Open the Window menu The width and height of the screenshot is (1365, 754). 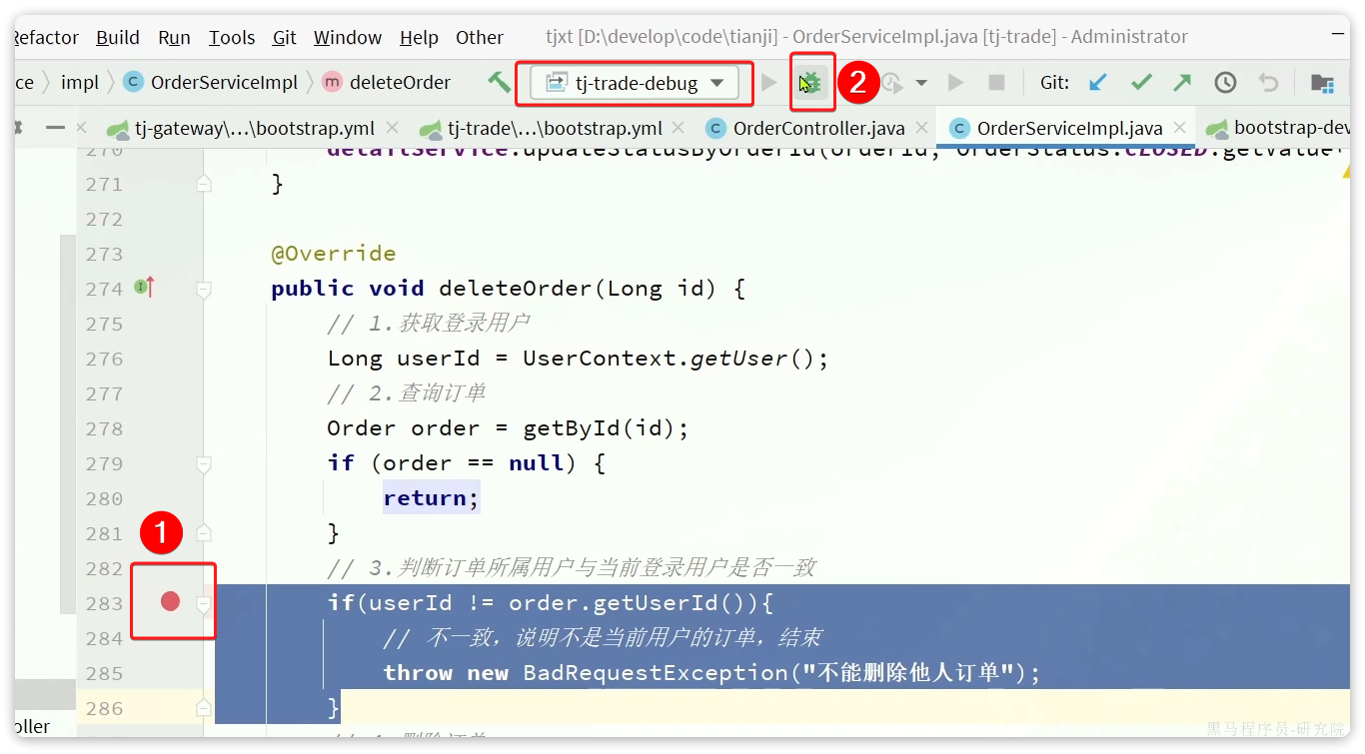348,38
